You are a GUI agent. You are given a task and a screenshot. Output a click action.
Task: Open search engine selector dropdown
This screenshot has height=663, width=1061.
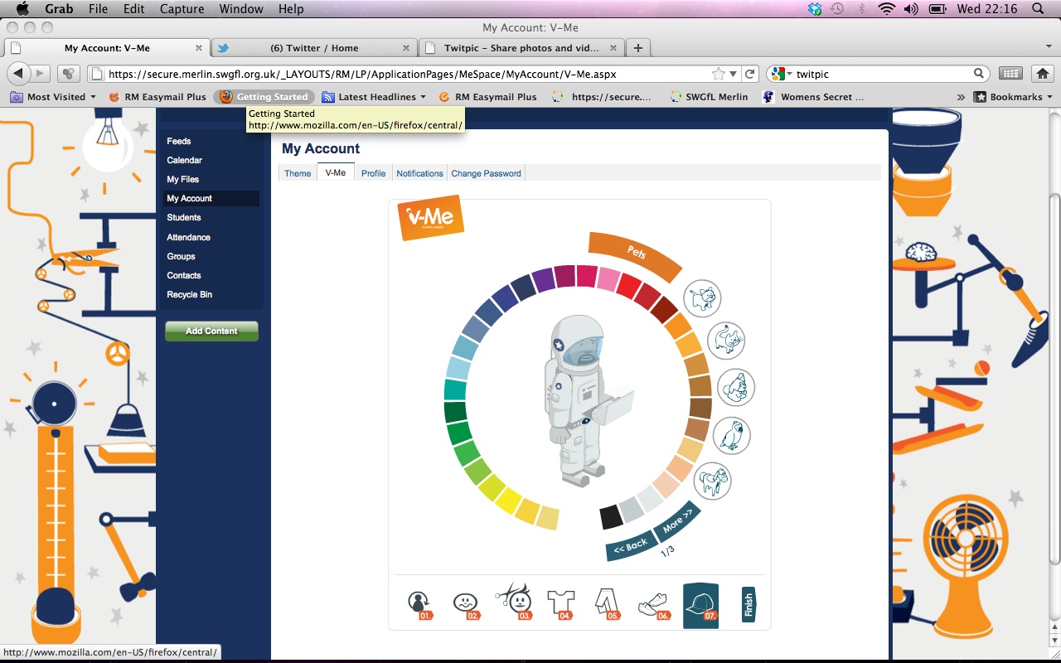coord(781,74)
